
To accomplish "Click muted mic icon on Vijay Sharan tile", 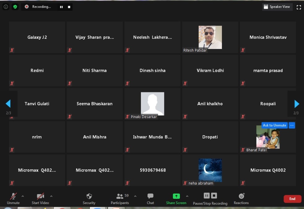I will click(70, 50).
